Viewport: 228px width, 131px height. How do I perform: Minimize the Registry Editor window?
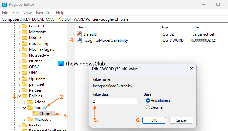pos(203,4)
